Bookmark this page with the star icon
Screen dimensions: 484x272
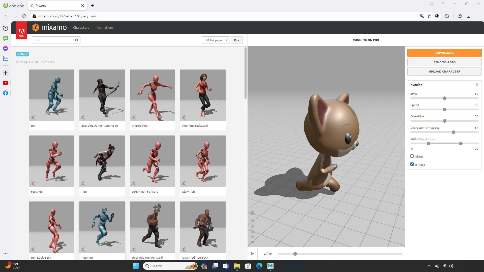point(429,16)
